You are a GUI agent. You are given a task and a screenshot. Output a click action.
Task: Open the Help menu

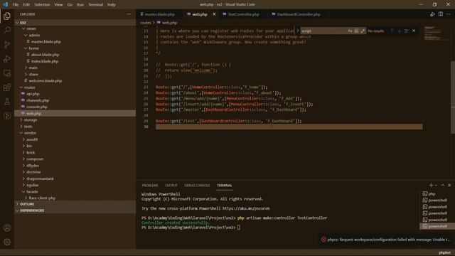point(112,5)
